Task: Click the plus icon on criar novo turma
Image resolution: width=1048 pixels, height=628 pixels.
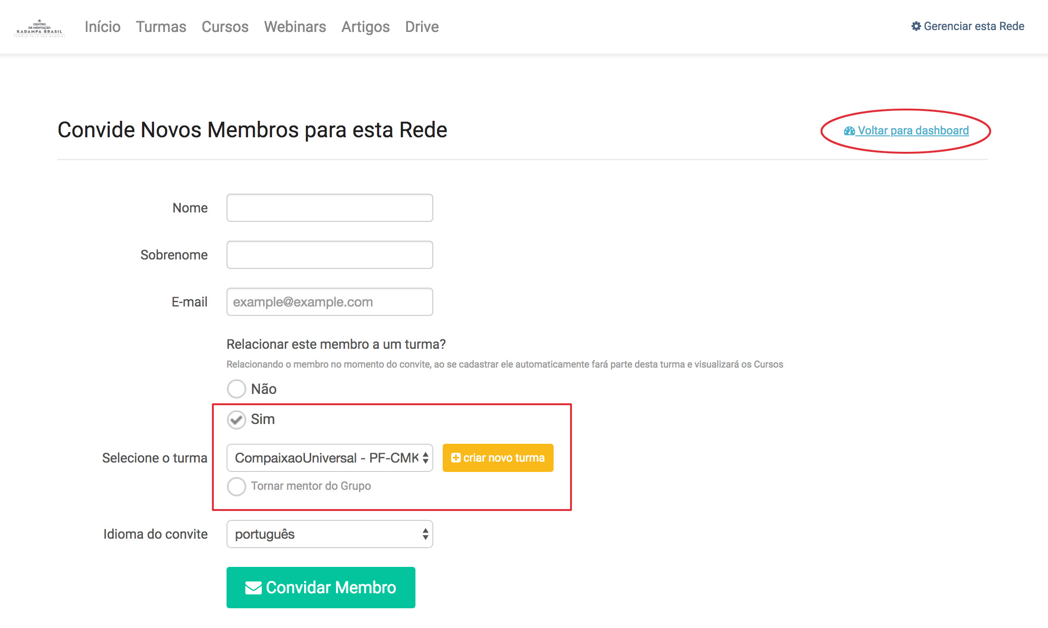Action: (x=455, y=458)
